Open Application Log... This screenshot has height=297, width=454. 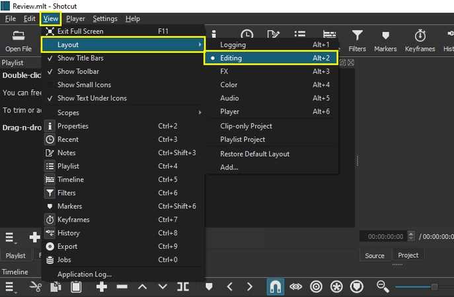pos(124,274)
